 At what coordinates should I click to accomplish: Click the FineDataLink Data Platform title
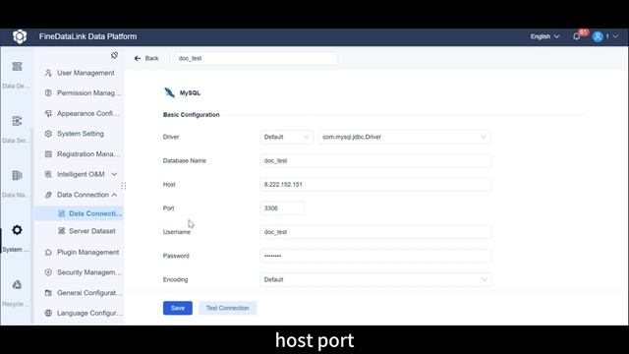87,36
